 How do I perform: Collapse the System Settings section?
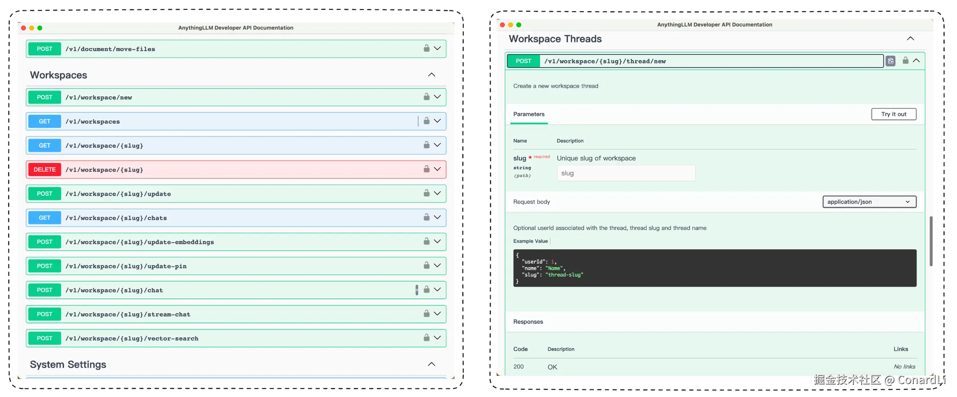pos(431,364)
